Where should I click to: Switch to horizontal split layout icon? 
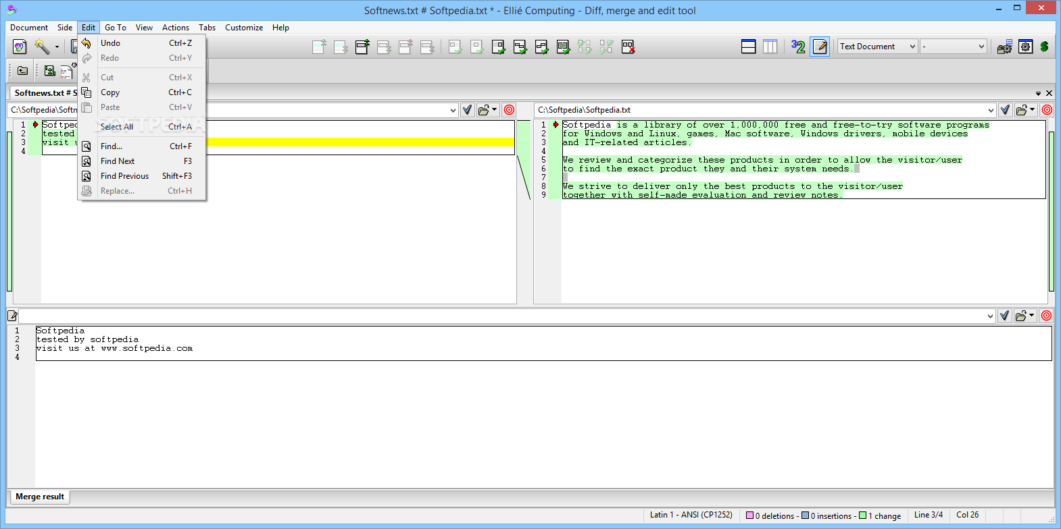[748, 47]
